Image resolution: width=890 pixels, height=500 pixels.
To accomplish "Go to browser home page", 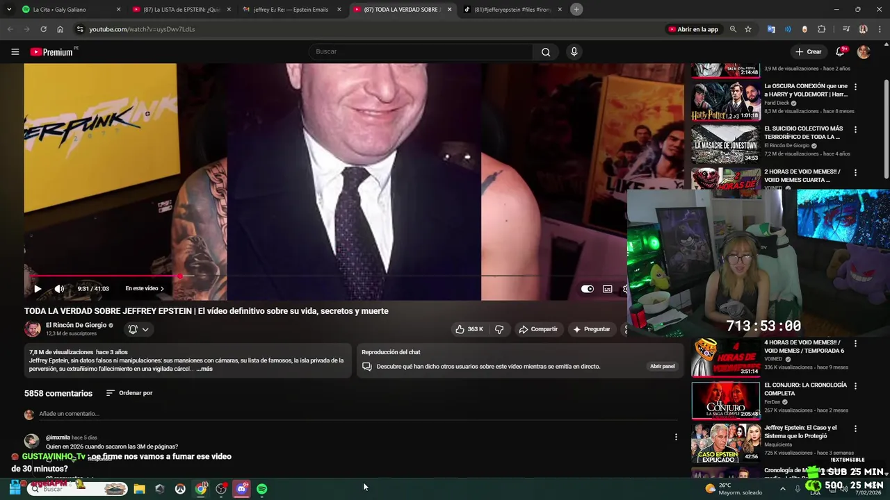I will point(60,29).
